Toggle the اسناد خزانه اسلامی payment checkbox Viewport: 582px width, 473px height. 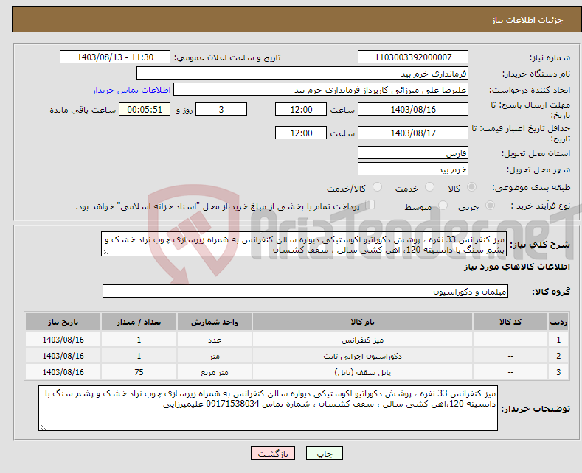point(370,205)
